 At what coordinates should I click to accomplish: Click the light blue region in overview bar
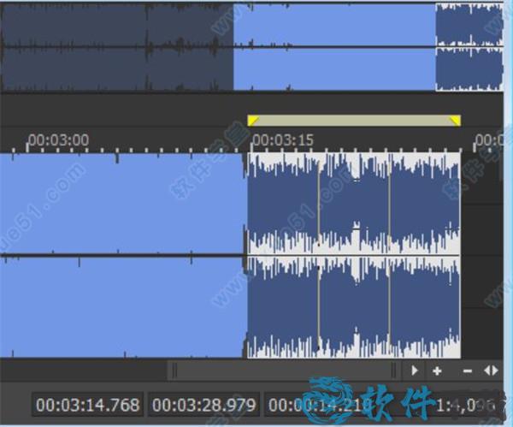click(x=333, y=46)
